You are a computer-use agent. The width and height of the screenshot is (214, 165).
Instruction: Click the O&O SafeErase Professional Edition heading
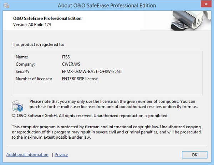47,18
